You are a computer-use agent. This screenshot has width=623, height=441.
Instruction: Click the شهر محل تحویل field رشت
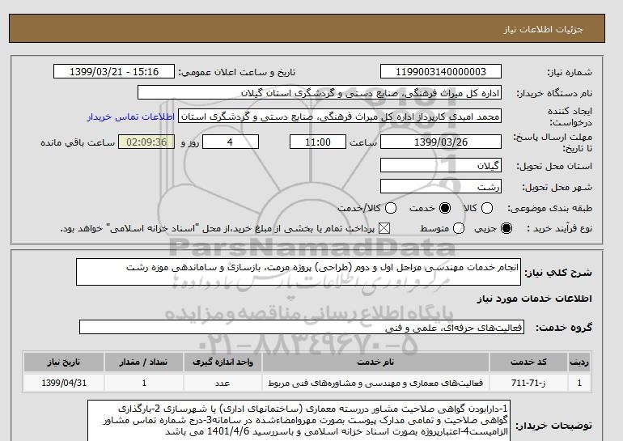(441, 186)
